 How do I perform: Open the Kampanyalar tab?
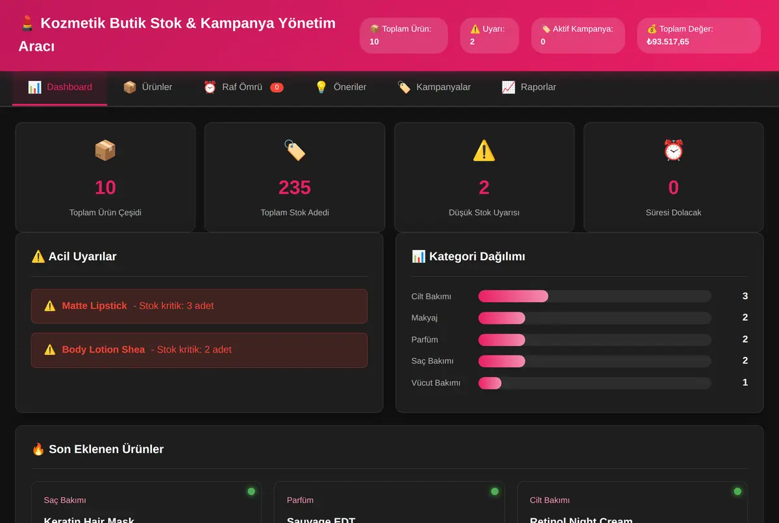pos(434,87)
